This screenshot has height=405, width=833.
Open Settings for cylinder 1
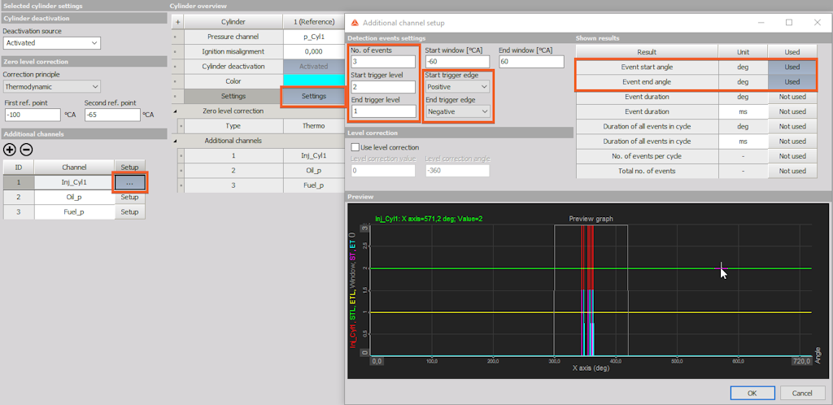[x=313, y=96]
